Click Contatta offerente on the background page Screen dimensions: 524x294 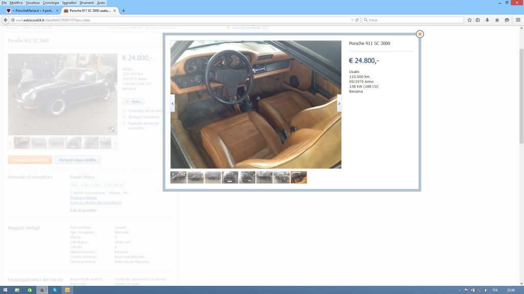pyautogui.click(x=30, y=160)
